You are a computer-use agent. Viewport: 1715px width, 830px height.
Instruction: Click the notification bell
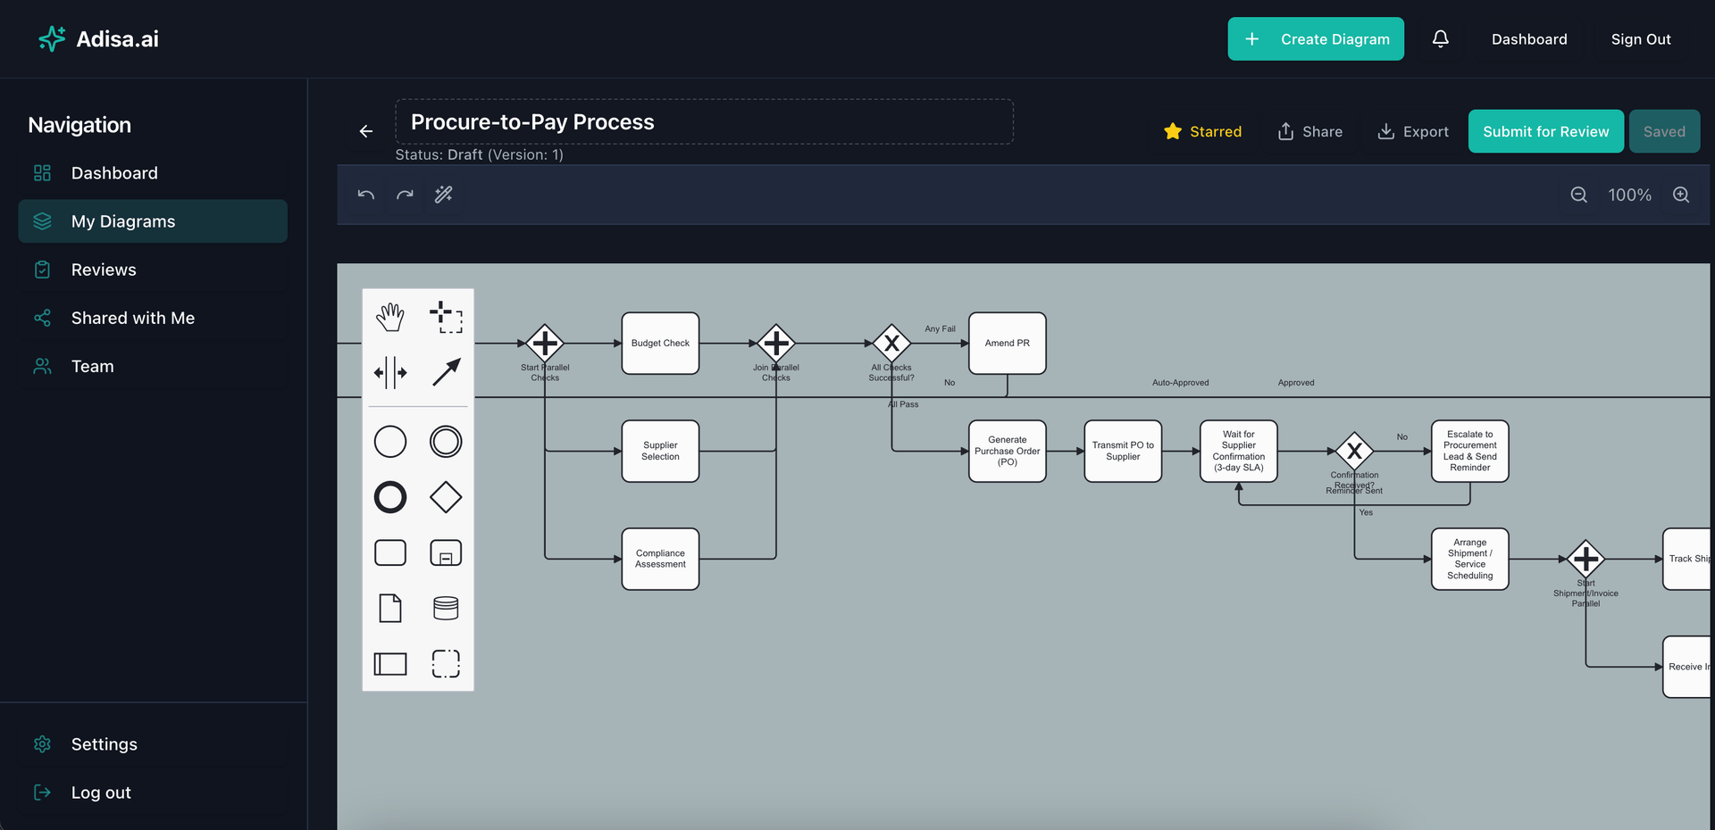[1441, 38]
